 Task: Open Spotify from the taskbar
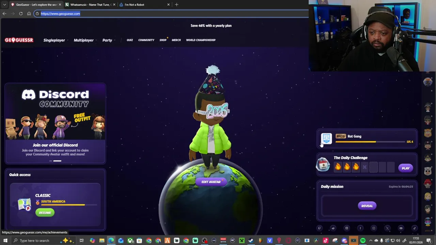pos(363,241)
